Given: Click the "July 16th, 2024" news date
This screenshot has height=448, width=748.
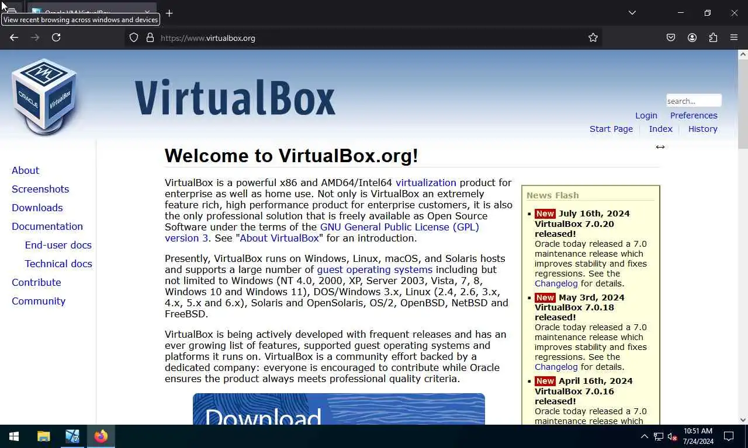Looking at the screenshot, I should click(x=594, y=213).
